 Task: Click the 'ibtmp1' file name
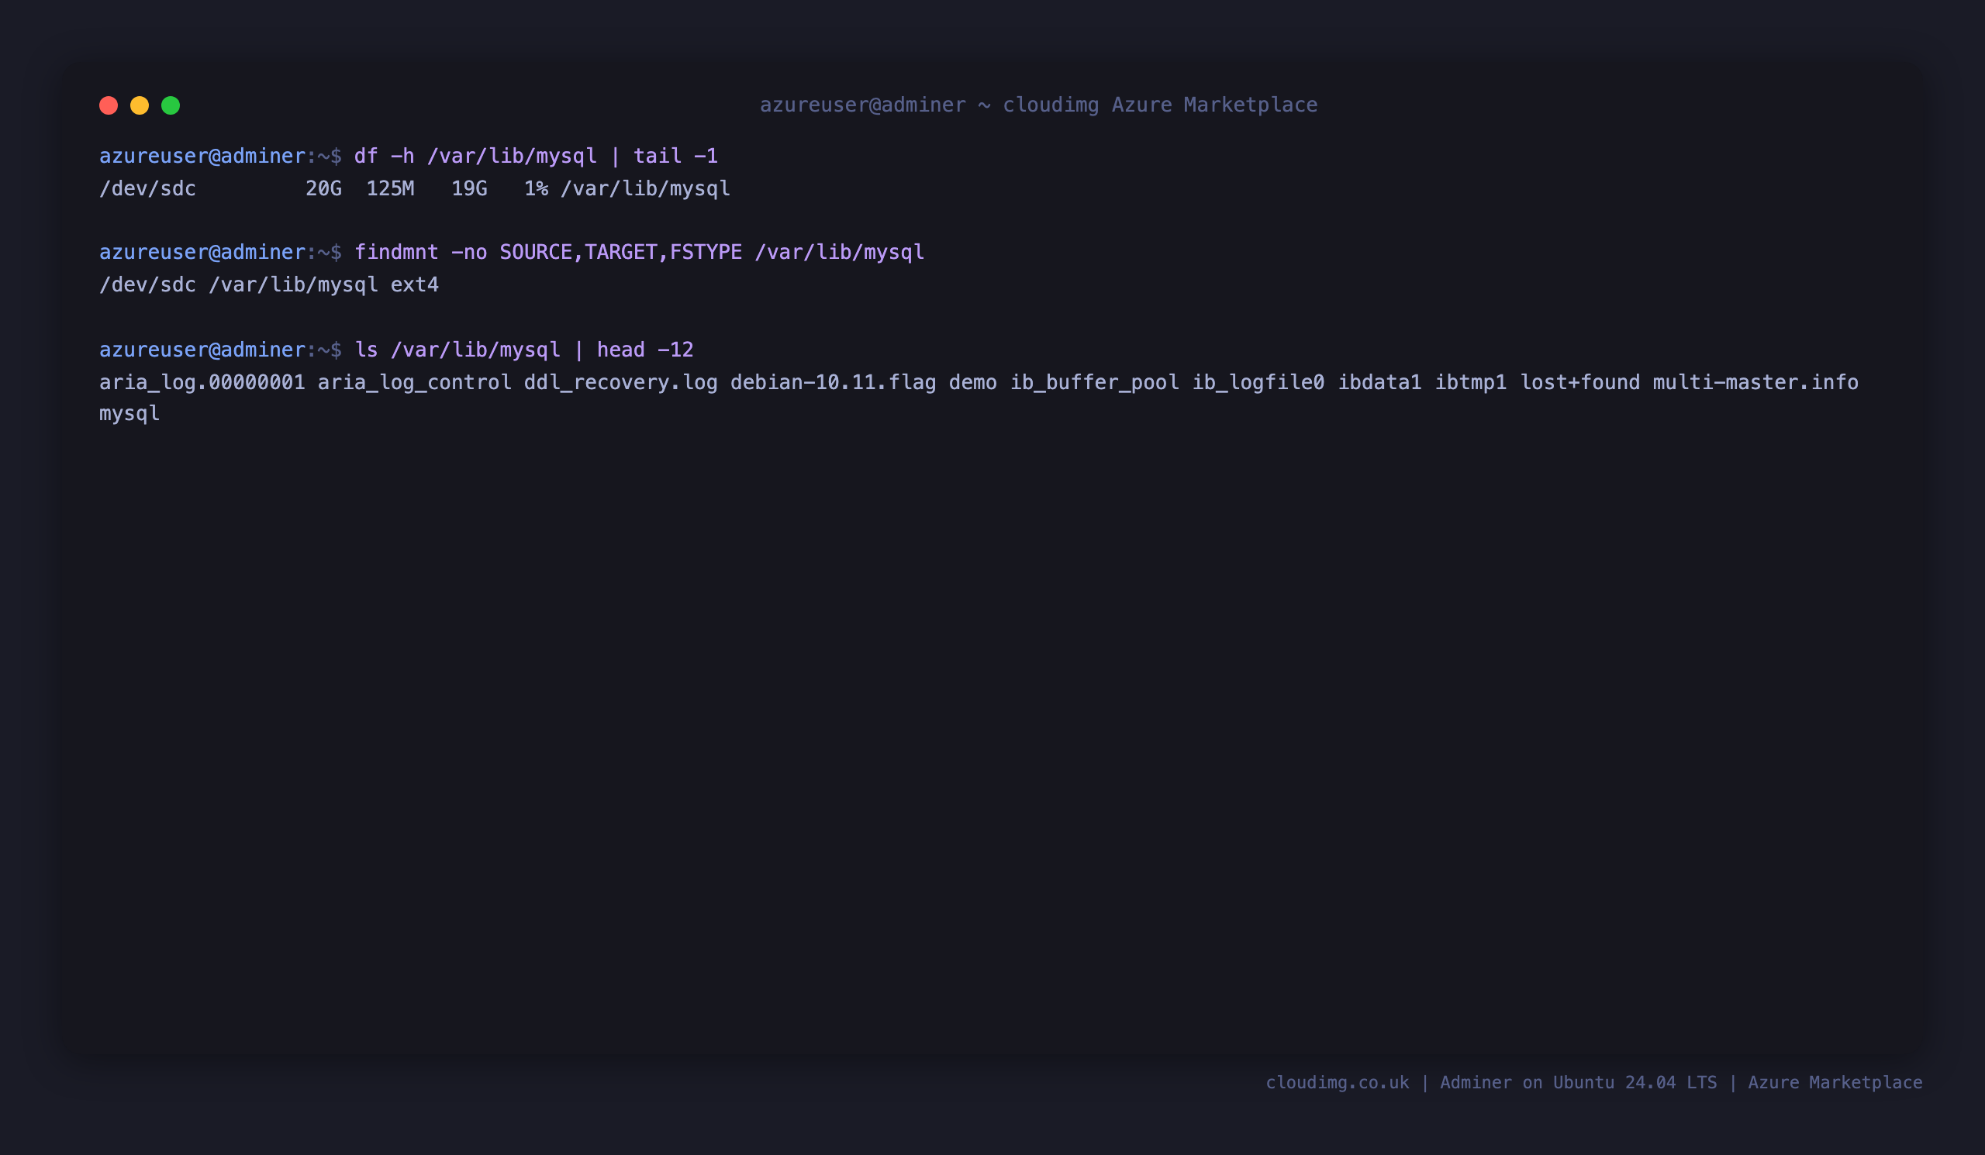(x=1471, y=383)
